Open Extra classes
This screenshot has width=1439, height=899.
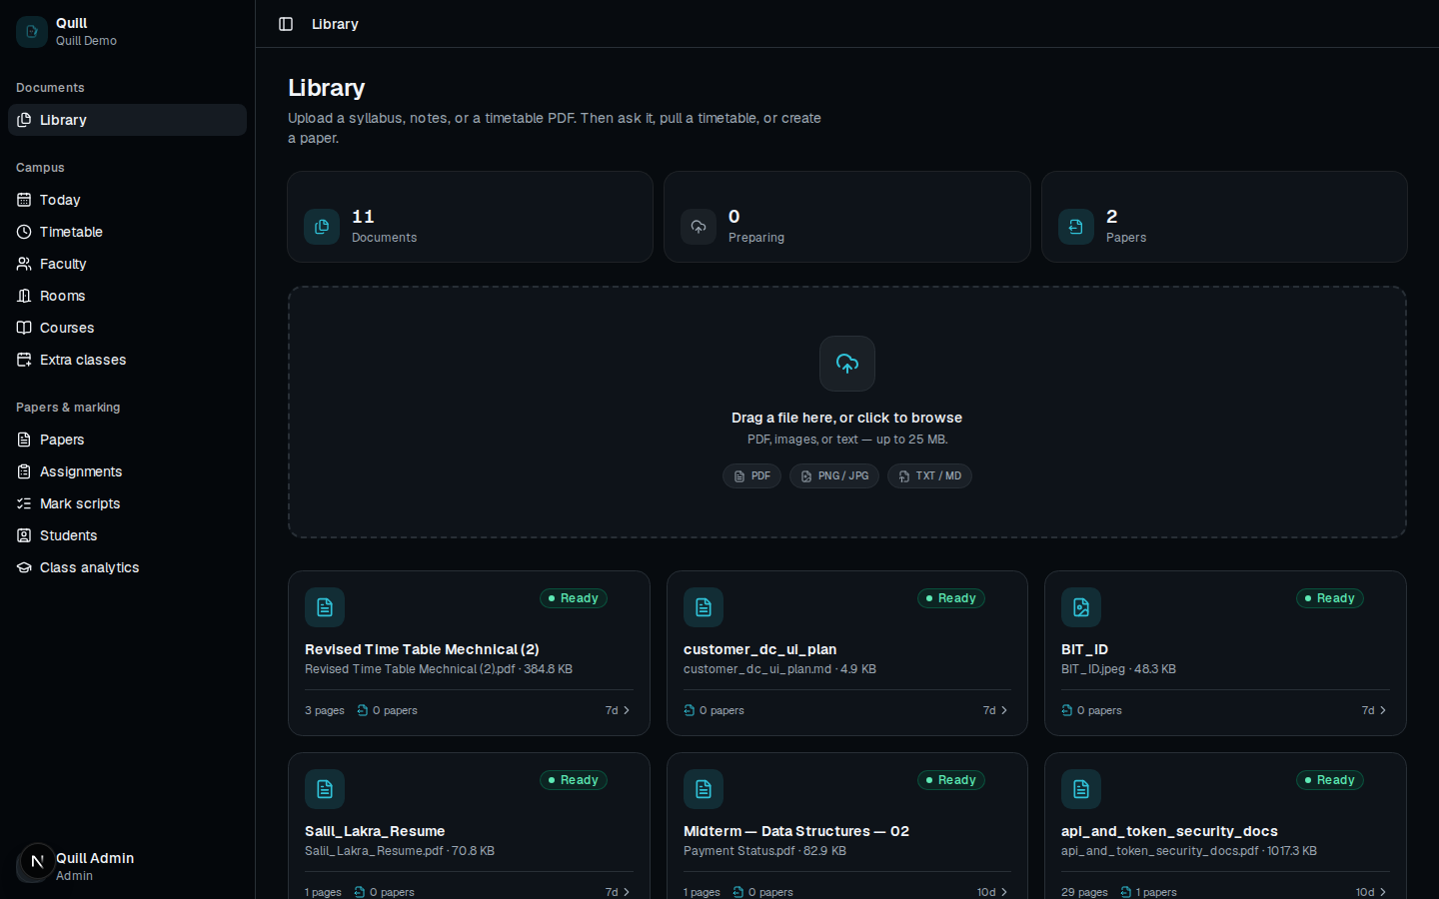click(x=127, y=360)
